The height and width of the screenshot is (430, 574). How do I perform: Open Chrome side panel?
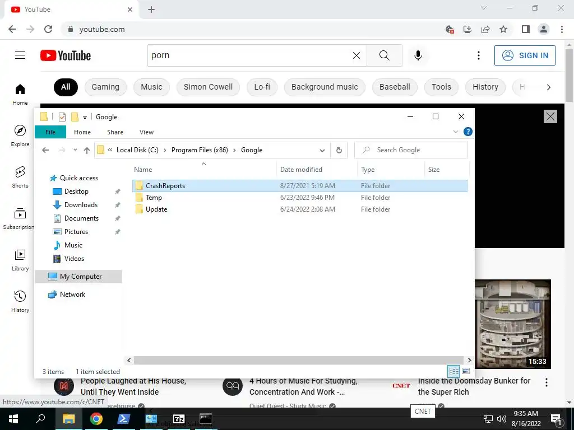tap(526, 29)
